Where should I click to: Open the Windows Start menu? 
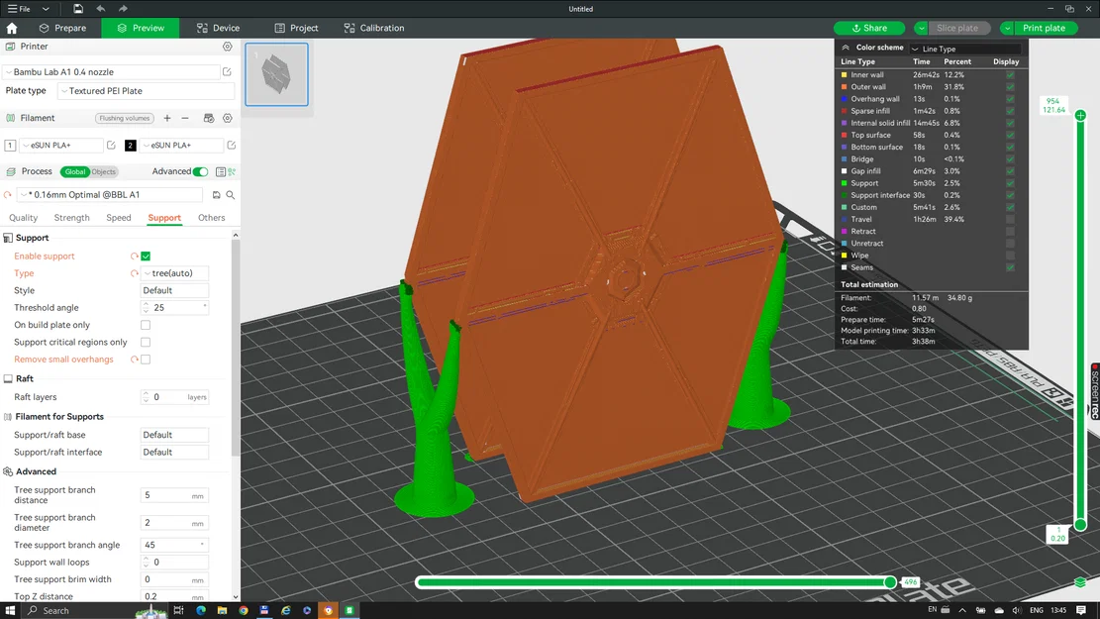click(x=10, y=610)
